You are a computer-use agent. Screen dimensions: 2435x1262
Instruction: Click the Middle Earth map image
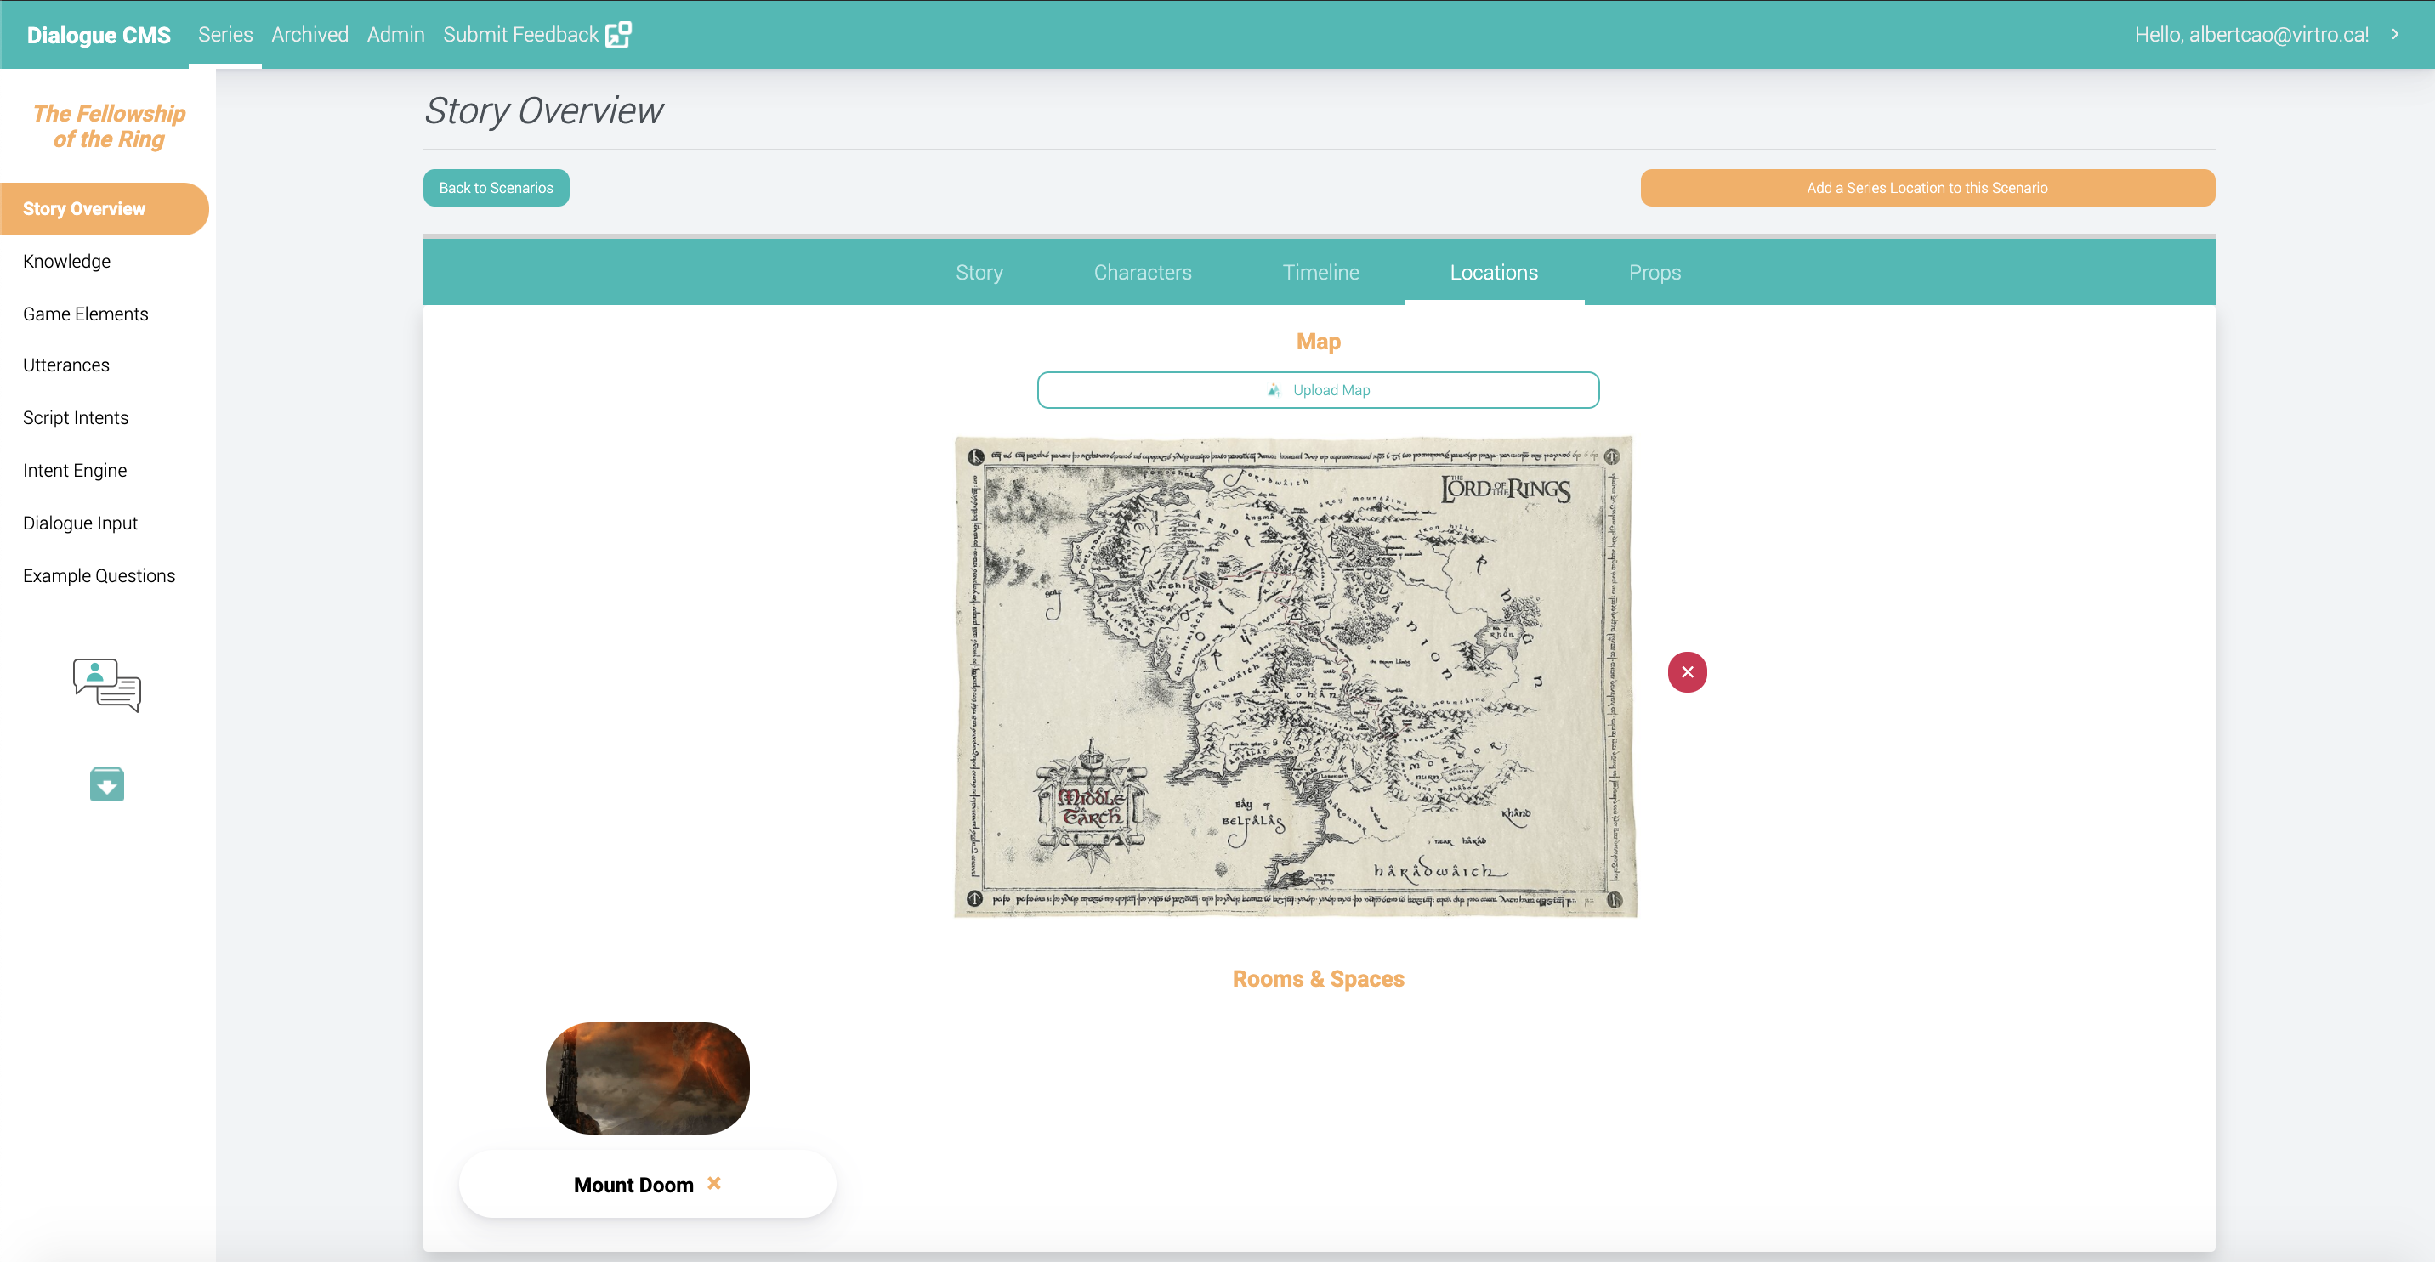point(1295,676)
